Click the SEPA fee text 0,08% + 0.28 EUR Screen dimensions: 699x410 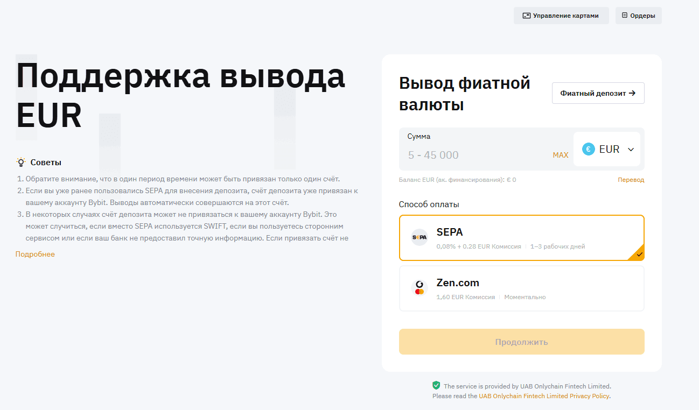479,246
